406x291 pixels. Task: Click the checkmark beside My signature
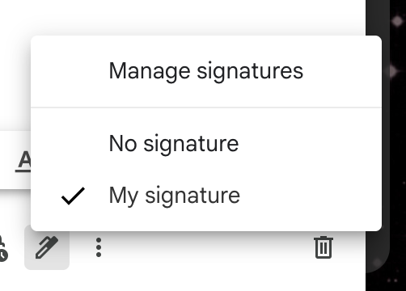(x=73, y=196)
